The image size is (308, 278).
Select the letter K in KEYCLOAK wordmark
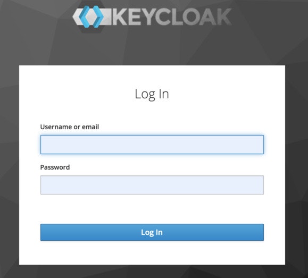120,16
